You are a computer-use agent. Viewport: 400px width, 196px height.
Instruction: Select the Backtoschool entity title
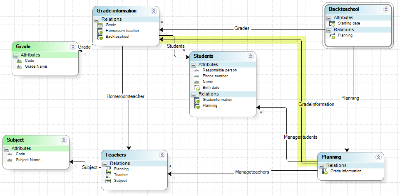(344, 9)
